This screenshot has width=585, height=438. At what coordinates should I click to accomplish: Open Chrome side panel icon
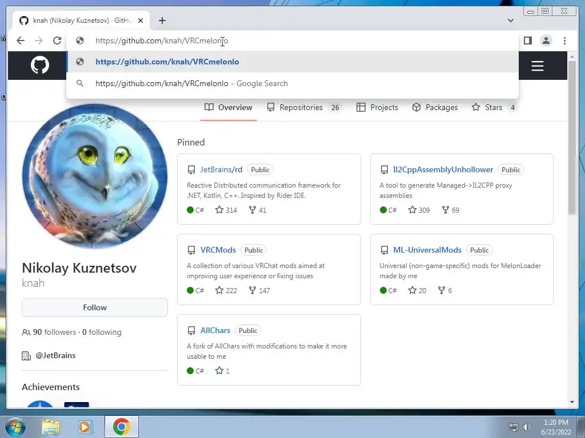pyautogui.click(x=527, y=40)
